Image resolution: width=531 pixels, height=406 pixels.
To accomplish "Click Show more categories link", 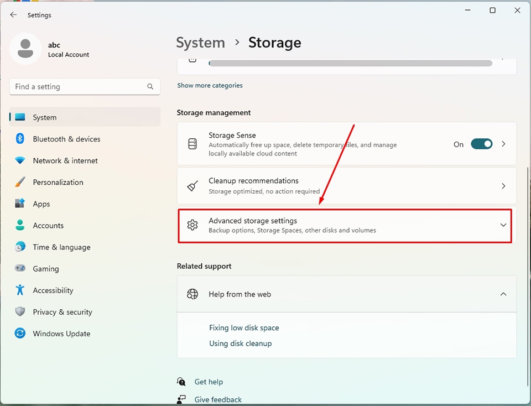I will (210, 85).
